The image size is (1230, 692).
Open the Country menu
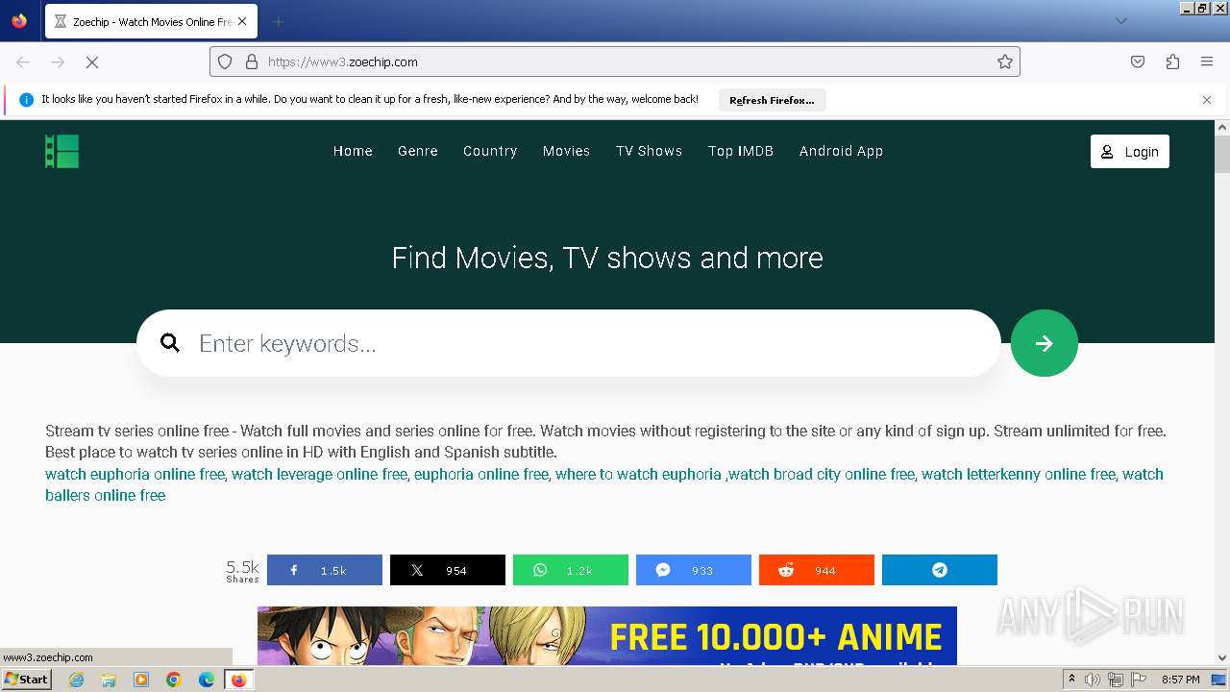(490, 151)
